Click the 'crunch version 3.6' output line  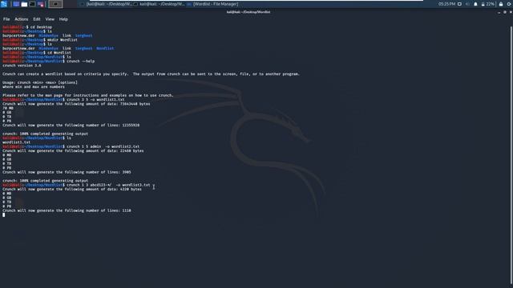pos(22,66)
